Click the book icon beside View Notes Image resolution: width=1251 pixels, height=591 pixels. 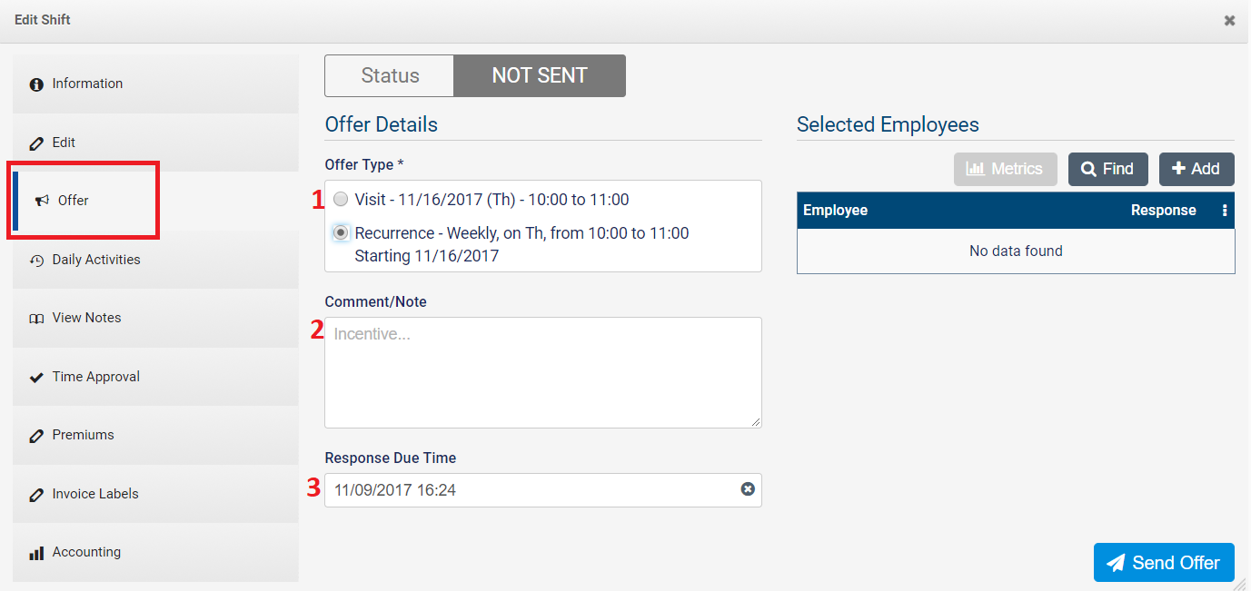[x=36, y=319]
